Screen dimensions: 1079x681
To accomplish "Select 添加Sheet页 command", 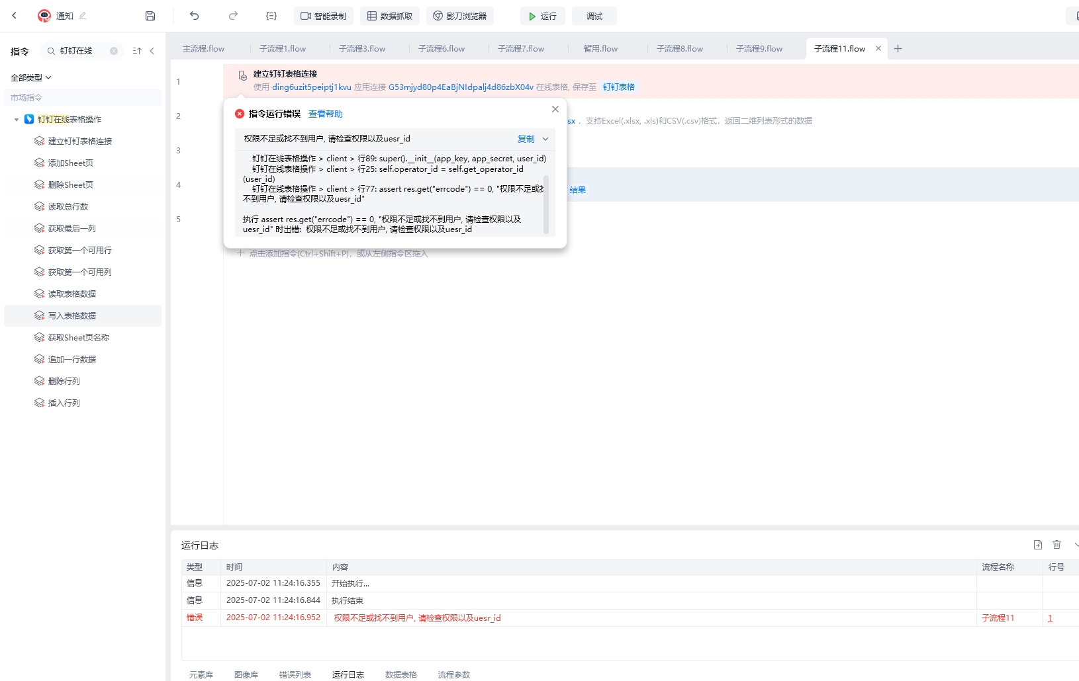I will click(x=71, y=163).
